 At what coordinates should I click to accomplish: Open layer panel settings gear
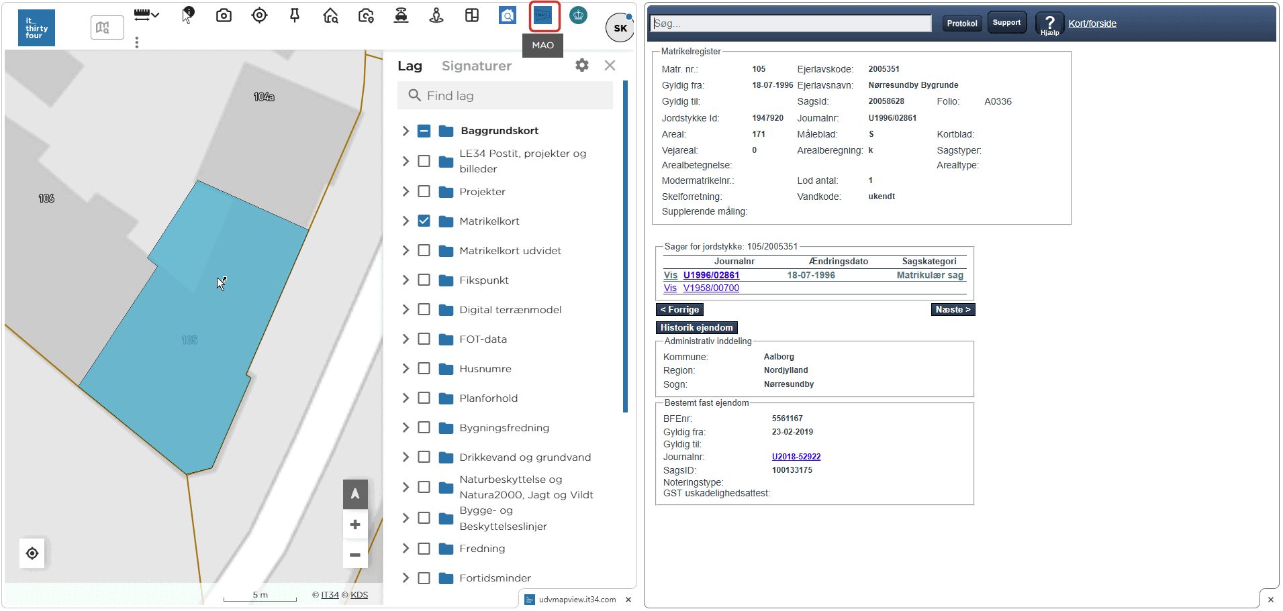point(582,65)
